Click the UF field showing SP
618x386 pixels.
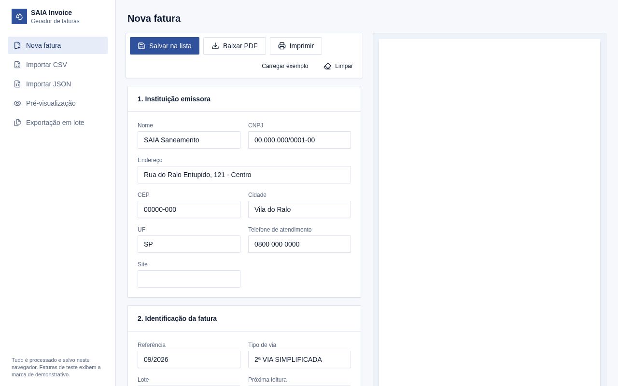tap(189, 244)
